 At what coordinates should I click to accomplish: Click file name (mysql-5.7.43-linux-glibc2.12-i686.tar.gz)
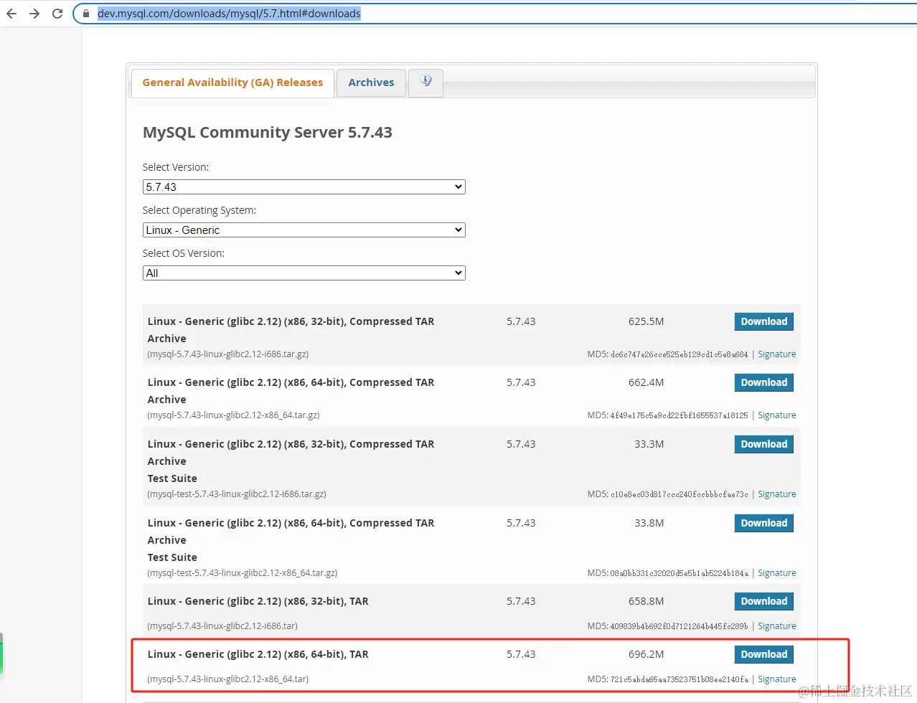[228, 354]
